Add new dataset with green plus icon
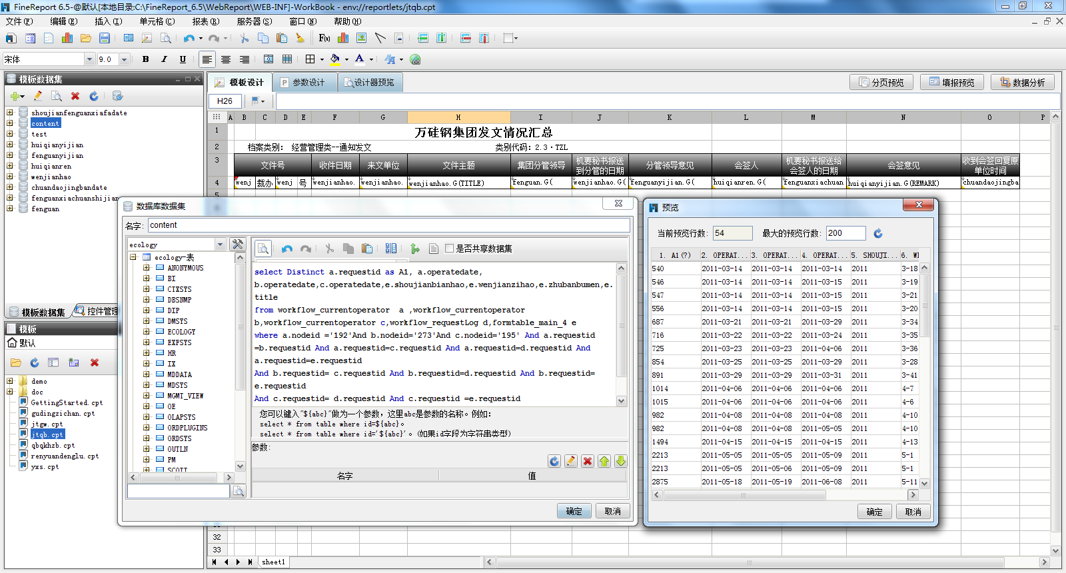This screenshot has width=1066, height=573. click(x=15, y=97)
